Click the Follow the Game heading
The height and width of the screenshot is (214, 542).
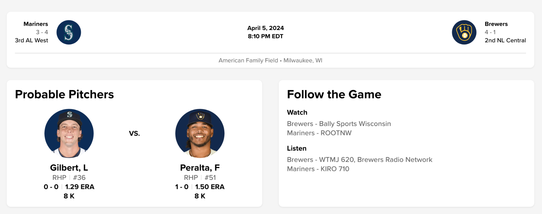point(334,94)
